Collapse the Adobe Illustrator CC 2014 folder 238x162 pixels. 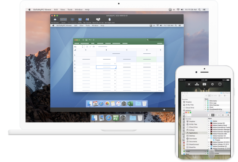209,138
